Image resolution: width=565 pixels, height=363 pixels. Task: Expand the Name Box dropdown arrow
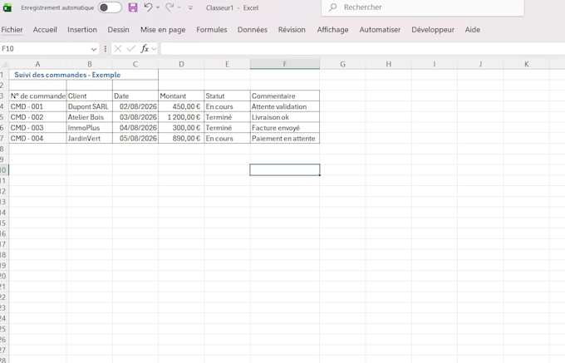[x=94, y=49]
